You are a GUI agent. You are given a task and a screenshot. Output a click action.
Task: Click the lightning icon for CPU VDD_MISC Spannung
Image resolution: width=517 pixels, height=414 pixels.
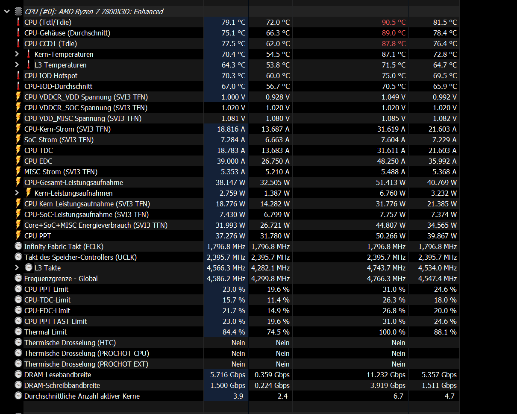(x=18, y=118)
